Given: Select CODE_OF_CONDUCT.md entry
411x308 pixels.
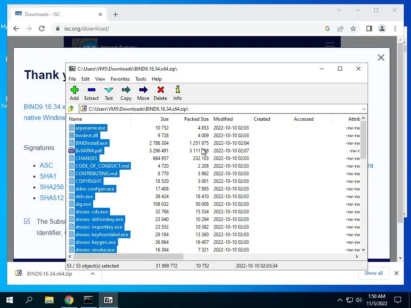Looking at the screenshot, I should coord(102,166).
